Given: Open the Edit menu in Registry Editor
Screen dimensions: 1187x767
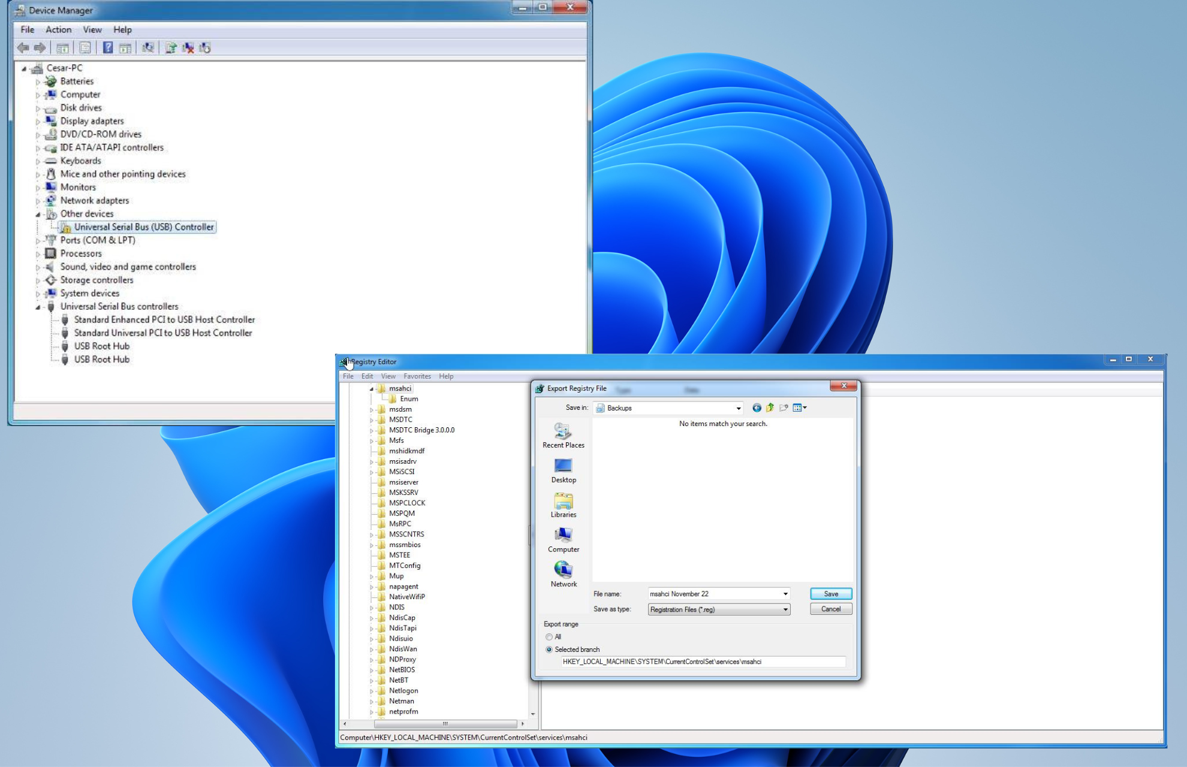Looking at the screenshot, I should (367, 376).
